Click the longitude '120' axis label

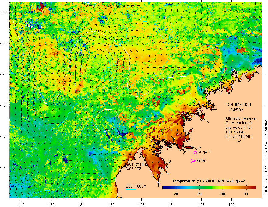pos(51,205)
